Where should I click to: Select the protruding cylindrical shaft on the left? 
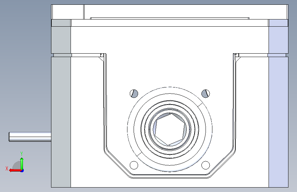click(30, 137)
